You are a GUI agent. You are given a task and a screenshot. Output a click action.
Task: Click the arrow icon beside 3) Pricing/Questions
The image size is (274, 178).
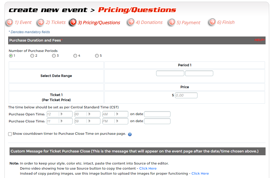(73, 22)
